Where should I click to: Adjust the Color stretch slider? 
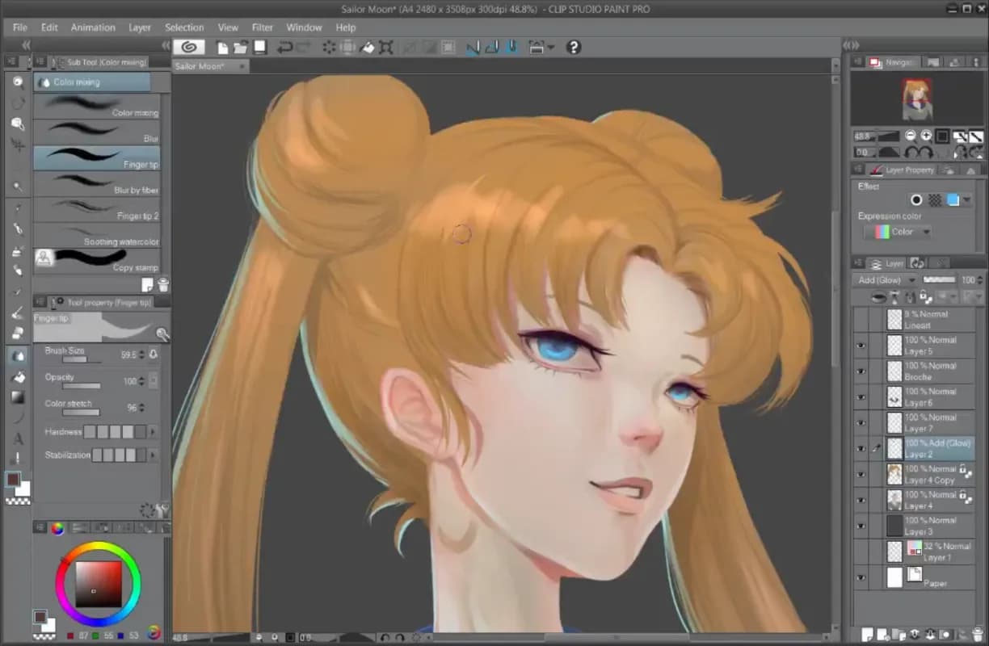(x=82, y=412)
